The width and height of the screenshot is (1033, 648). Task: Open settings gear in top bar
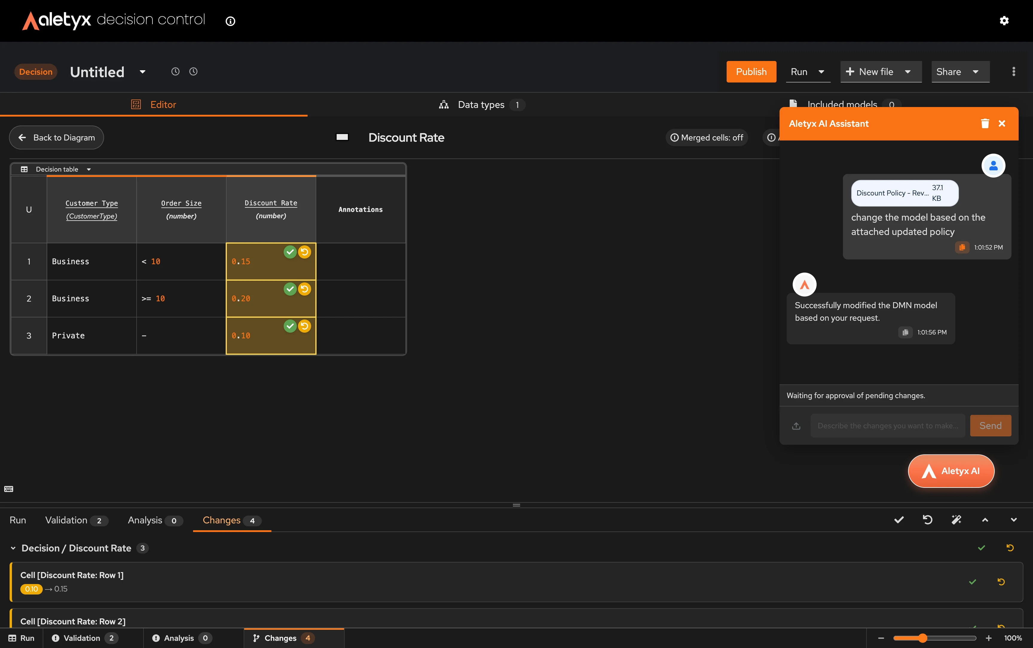pos(1004,21)
